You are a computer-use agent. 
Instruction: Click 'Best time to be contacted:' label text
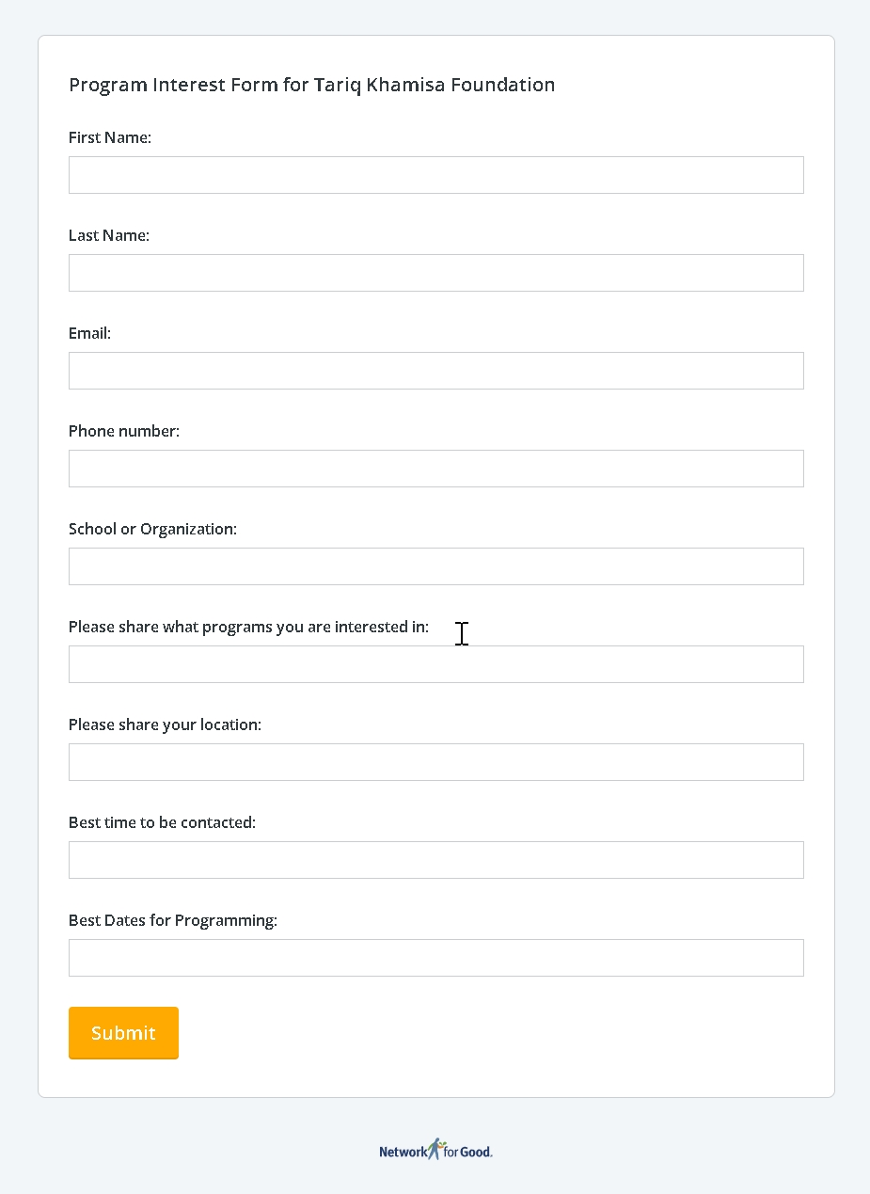[x=163, y=822]
